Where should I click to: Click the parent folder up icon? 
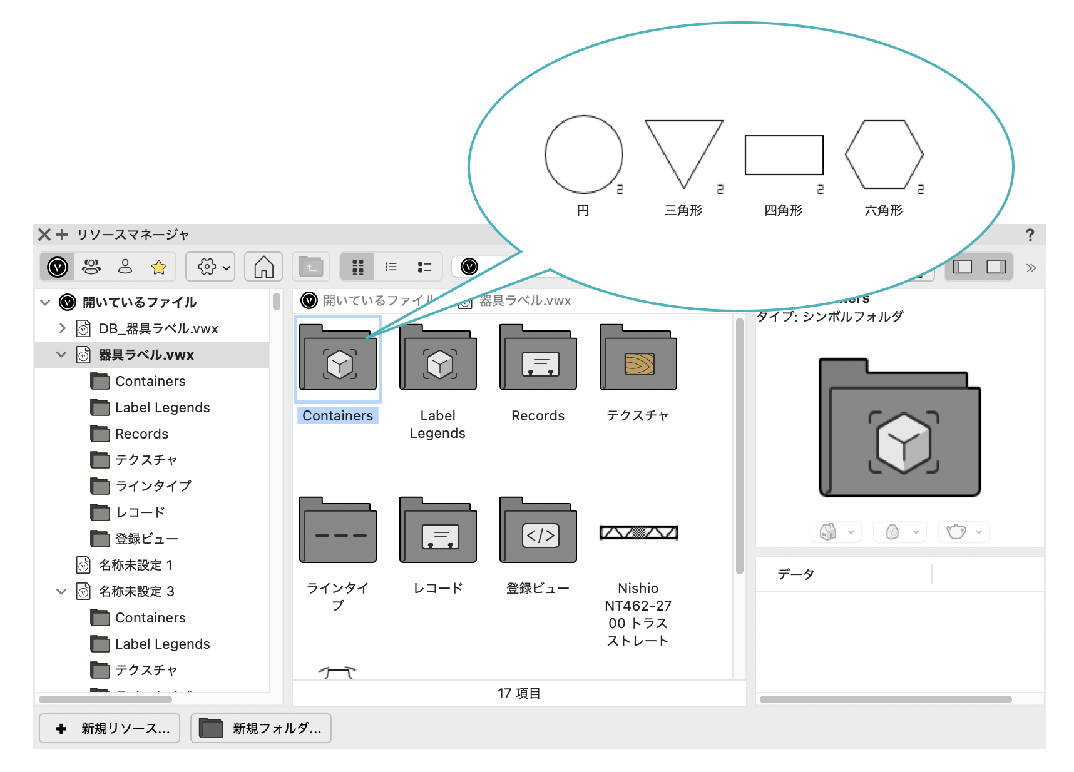coord(311,268)
